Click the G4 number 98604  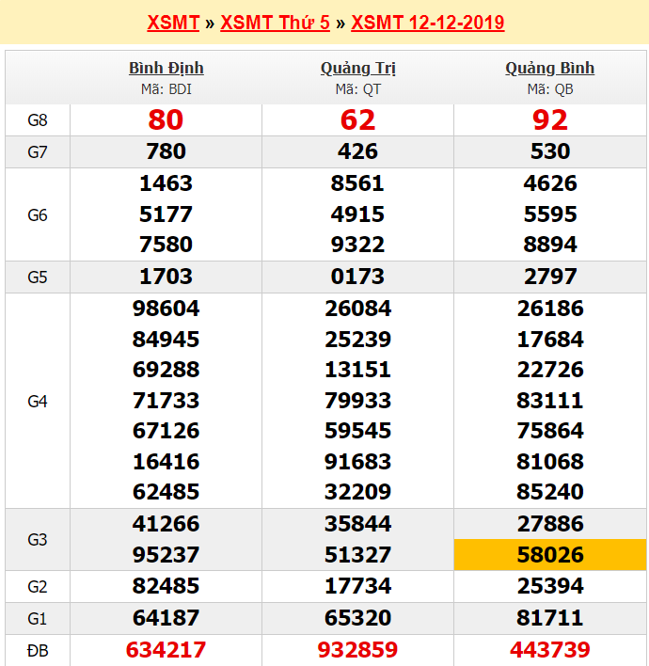(x=166, y=309)
